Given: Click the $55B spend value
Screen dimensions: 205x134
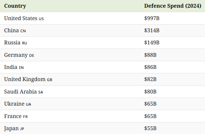Looking at the screenshot, I should coord(150,128).
